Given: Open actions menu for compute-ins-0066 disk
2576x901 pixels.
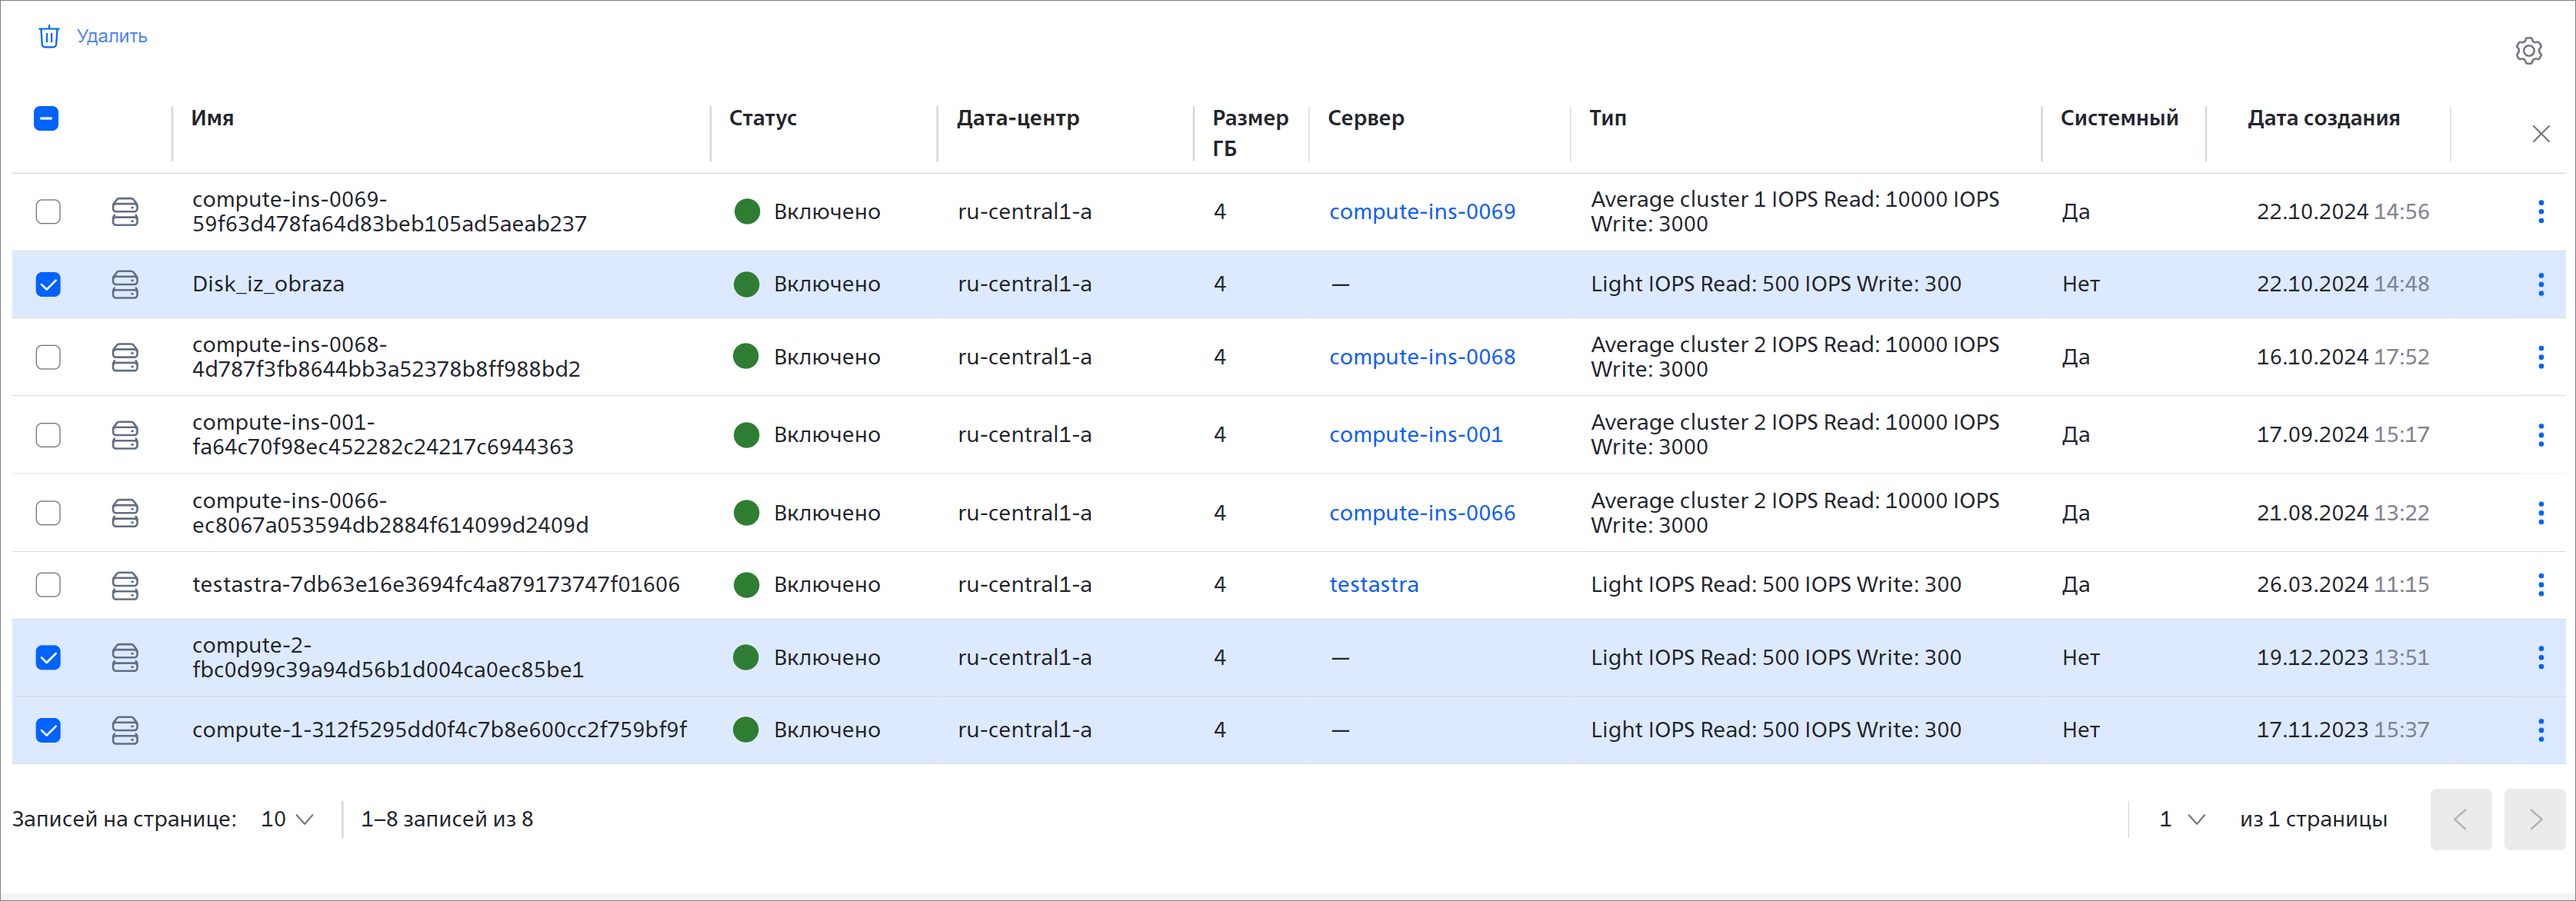Looking at the screenshot, I should tap(2540, 513).
